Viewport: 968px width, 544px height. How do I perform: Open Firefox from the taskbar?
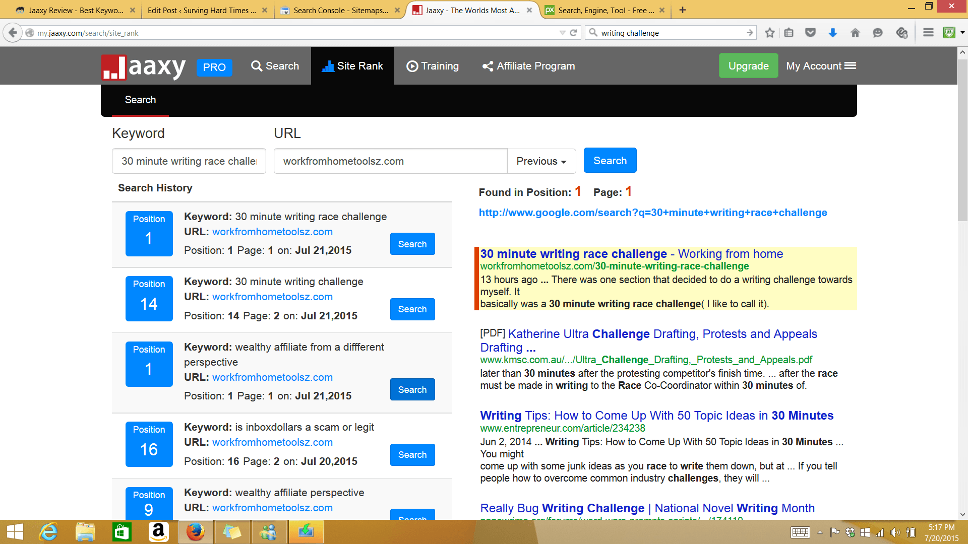tap(195, 532)
